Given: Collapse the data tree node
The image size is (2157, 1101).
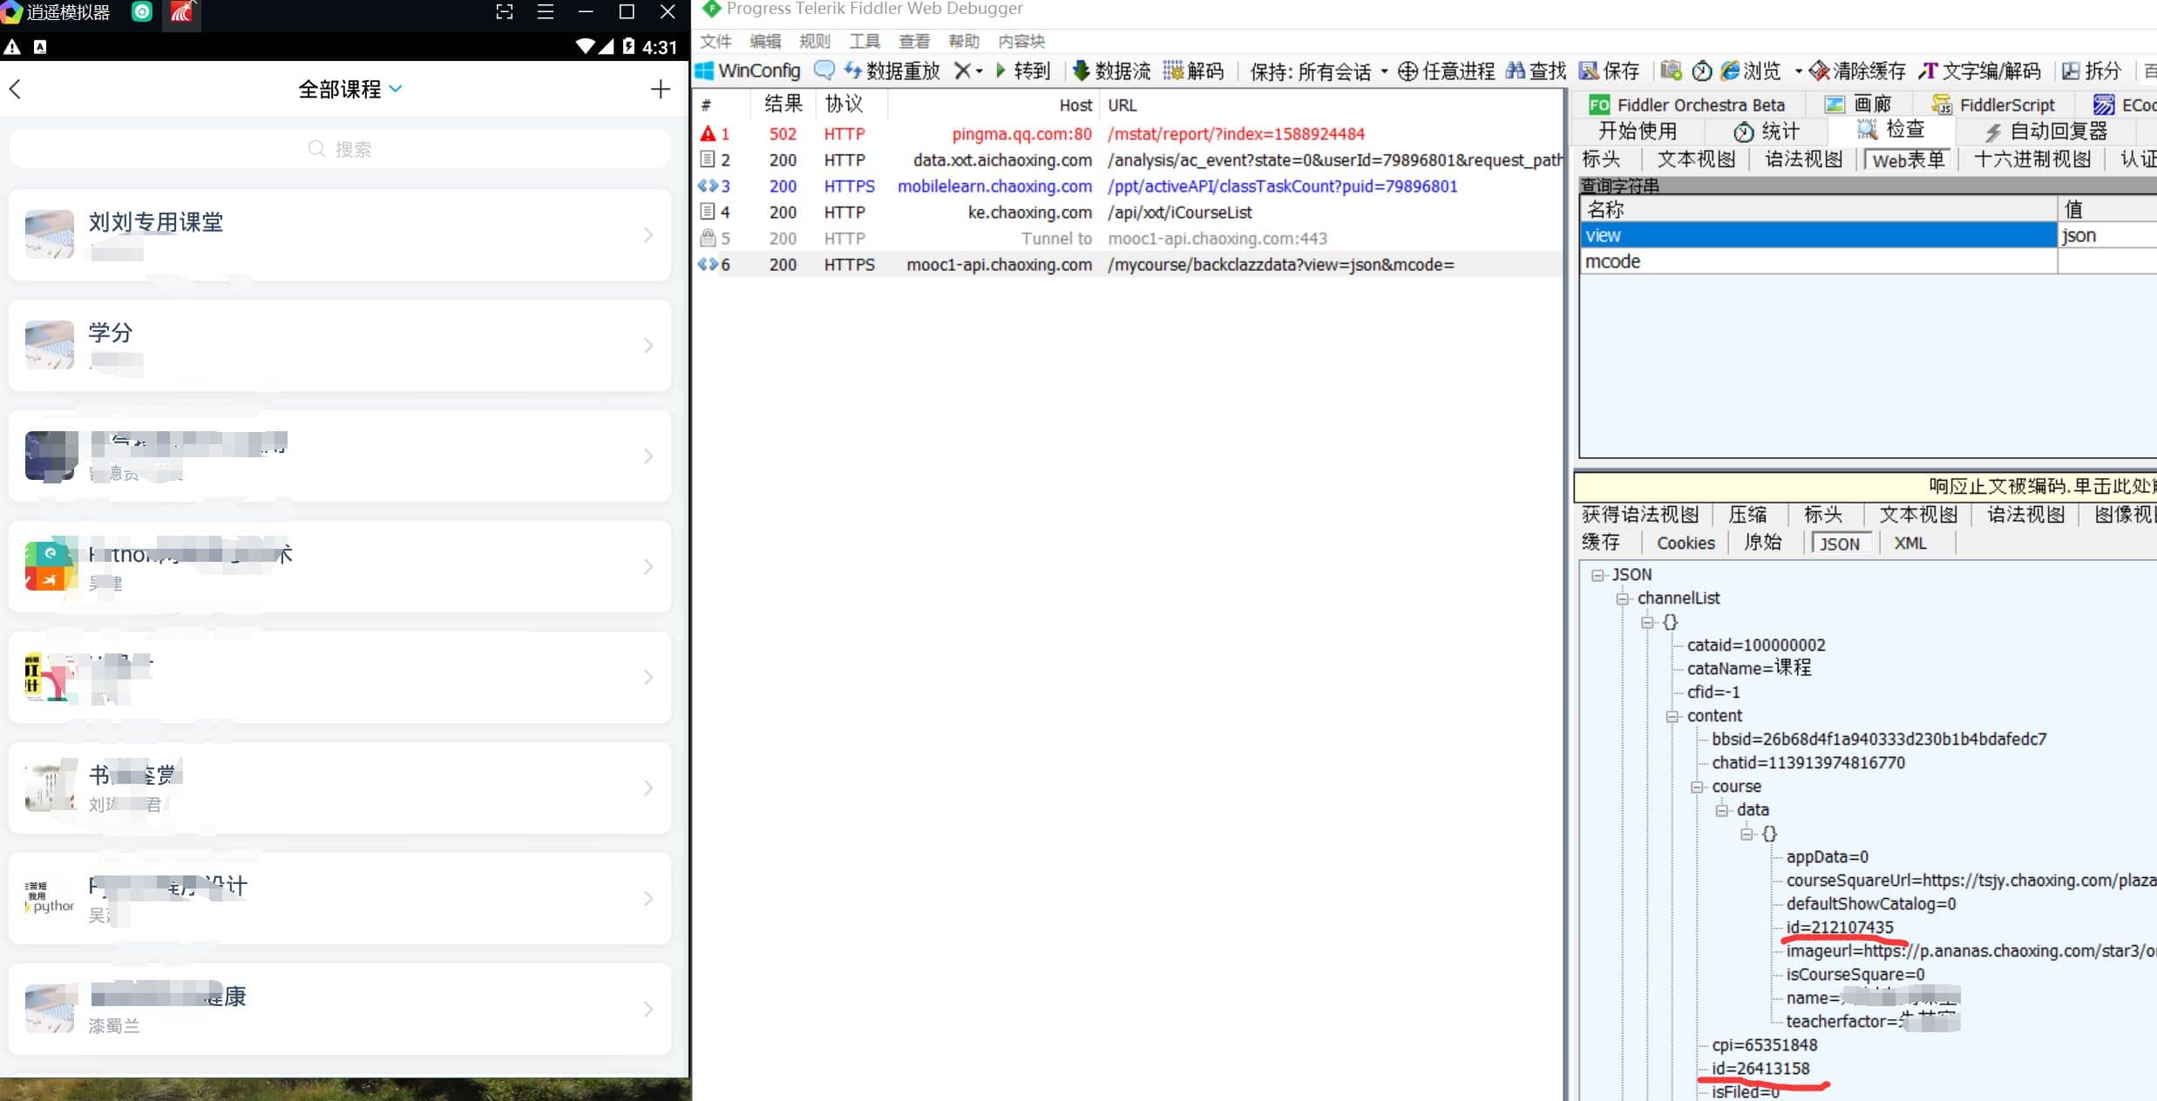Looking at the screenshot, I should click(x=1722, y=810).
